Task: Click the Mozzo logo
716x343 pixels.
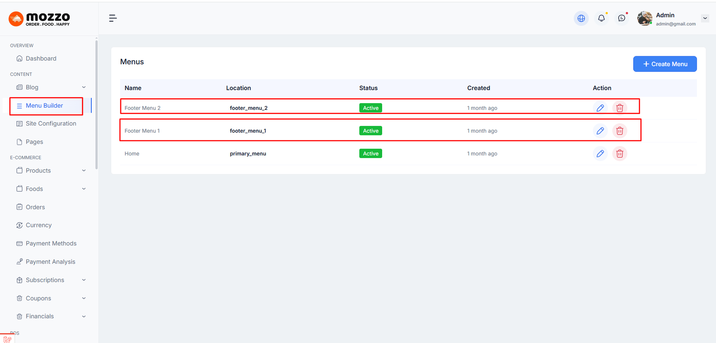Action: coord(39,19)
